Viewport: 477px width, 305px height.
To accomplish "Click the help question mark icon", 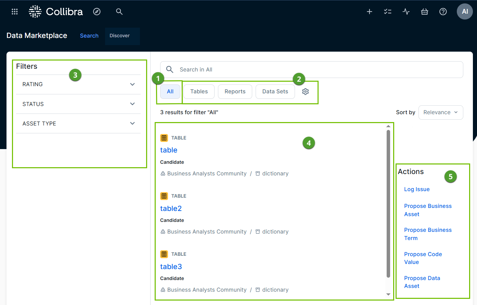I will coord(443,12).
